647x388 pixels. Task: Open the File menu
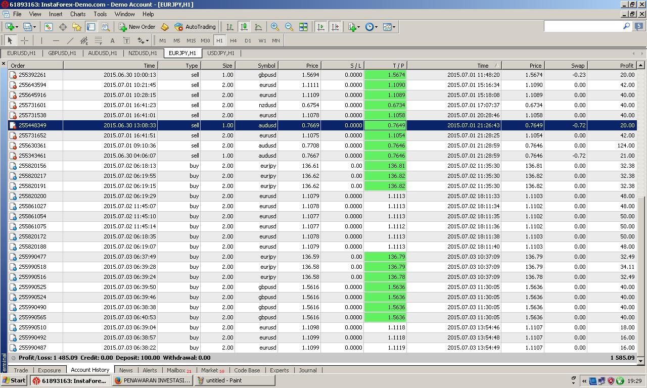[17, 14]
